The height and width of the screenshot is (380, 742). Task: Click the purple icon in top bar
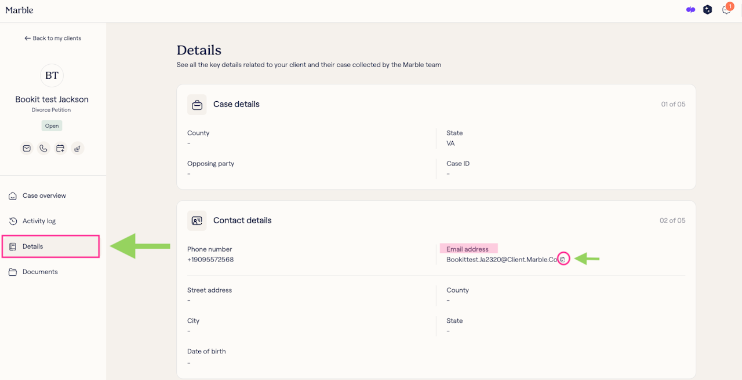tap(690, 10)
